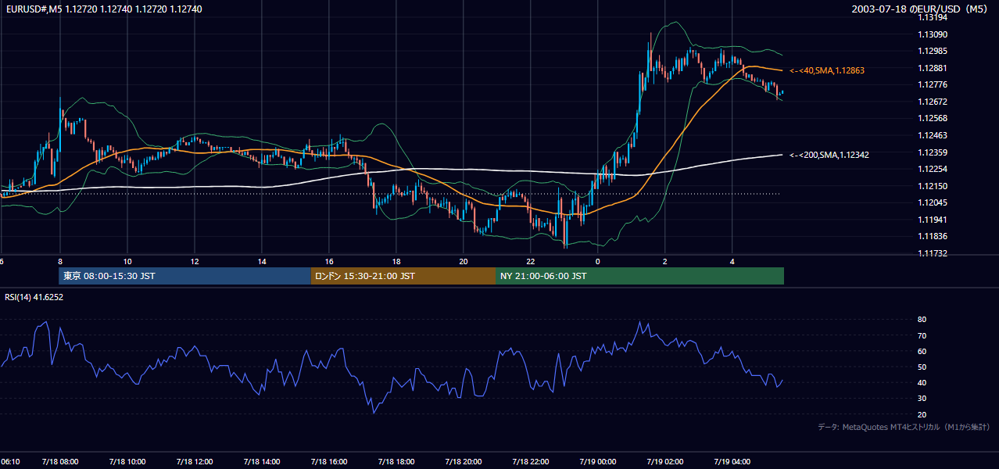
Task: Click price axis value 1.12150
Action: (x=932, y=186)
